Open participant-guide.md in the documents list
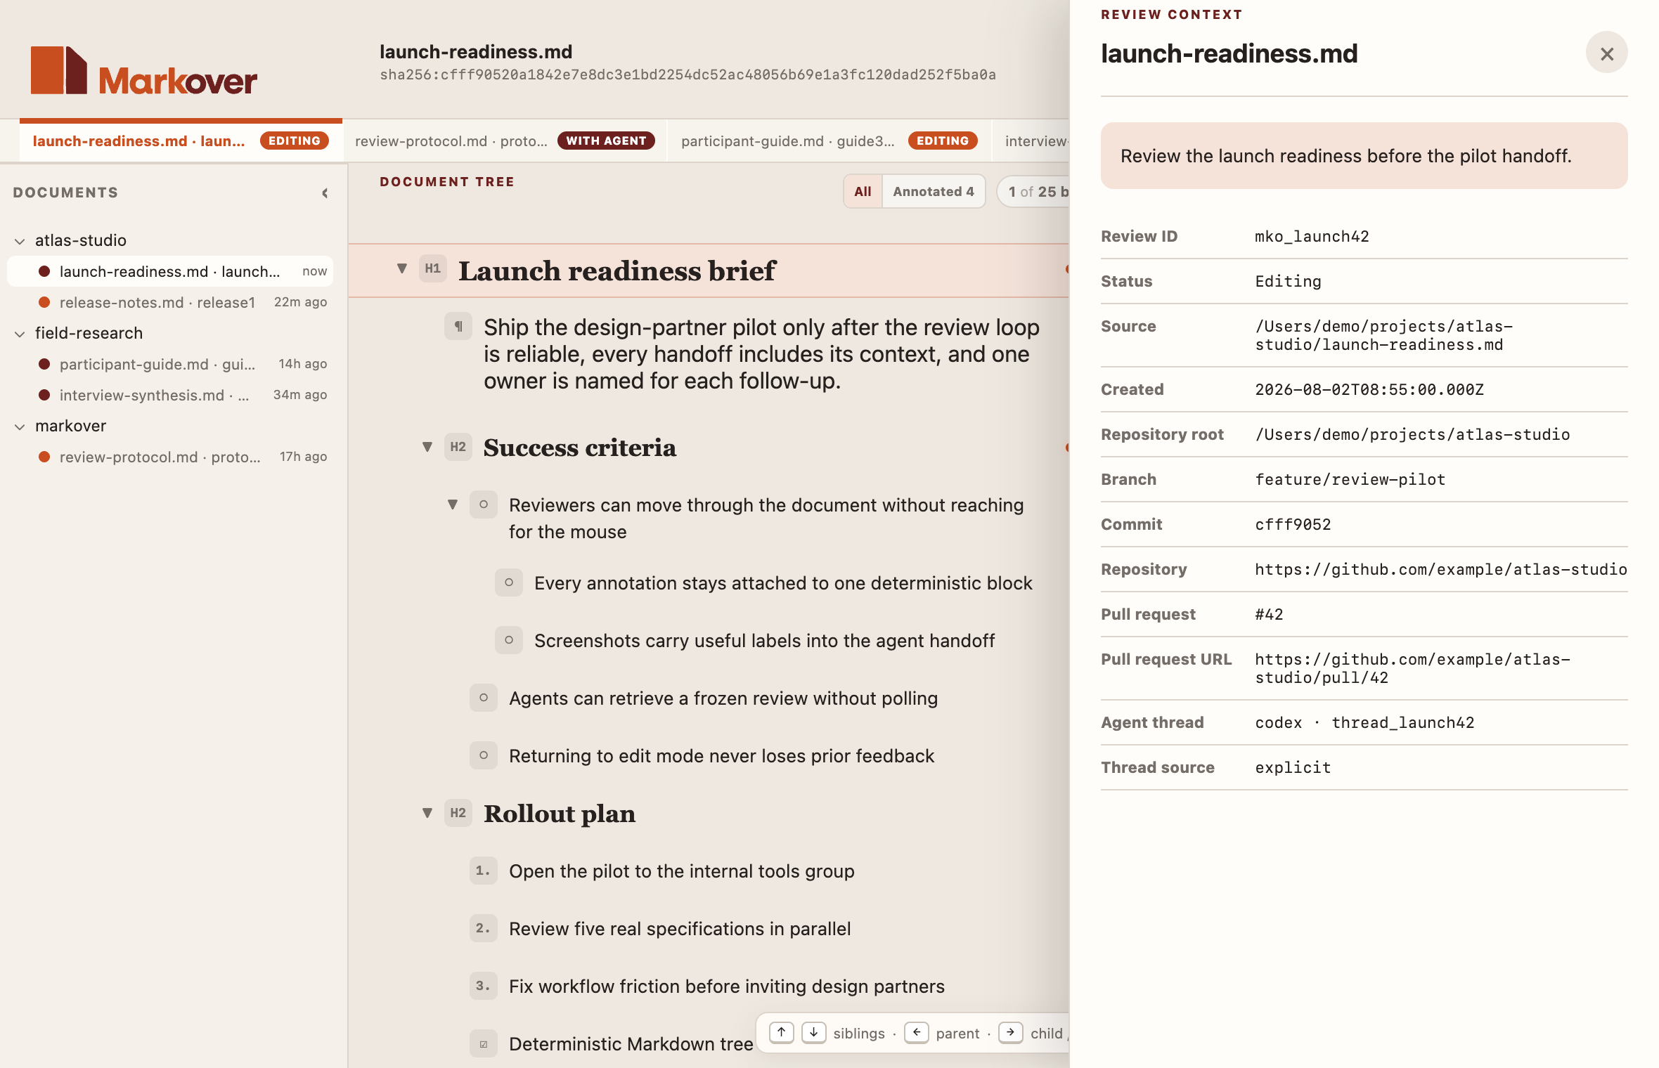 point(169,364)
